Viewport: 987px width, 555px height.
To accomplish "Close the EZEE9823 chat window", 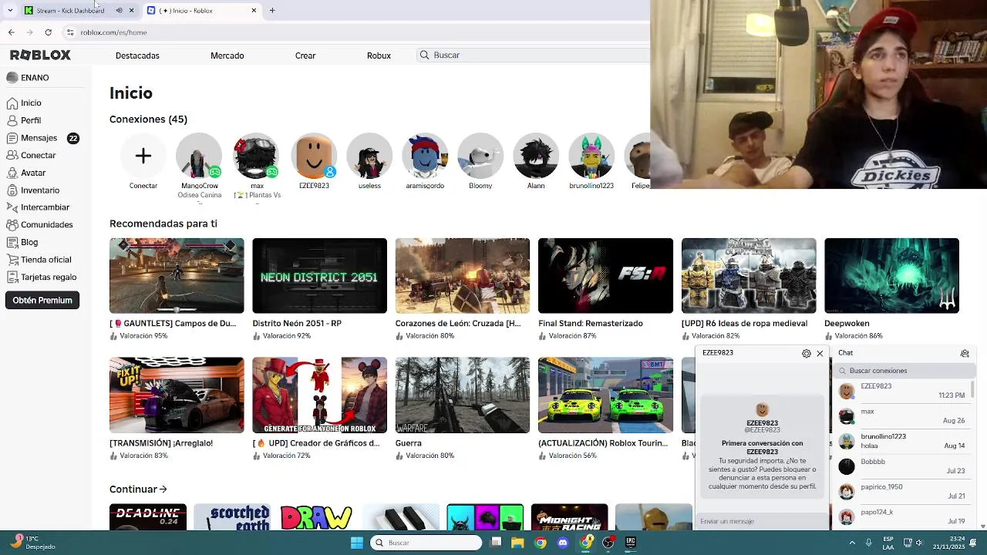I will click(820, 353).
